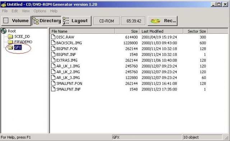Click the SMALLFNT.INF file icon
Viewport: 230px width, 141px height.
(x=53, y=89)
